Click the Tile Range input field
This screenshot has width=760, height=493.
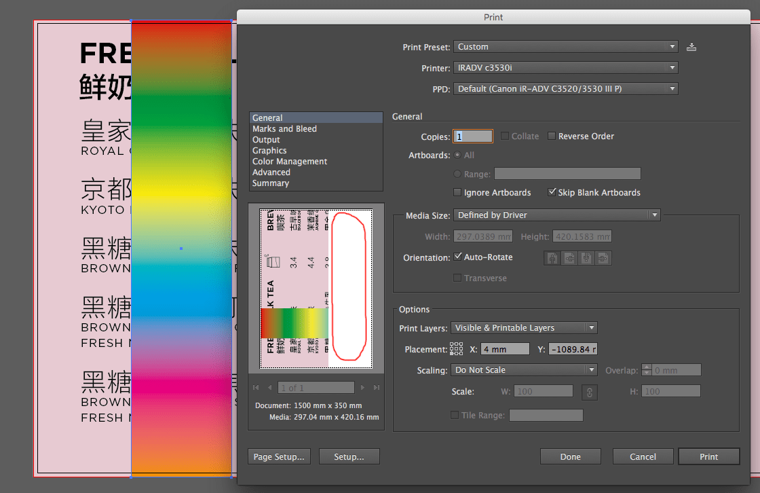[546, 416]
